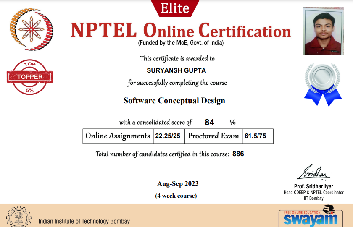Click the Aug-Sep 2023 date
The image size is (353, 227).
point(178,184)
